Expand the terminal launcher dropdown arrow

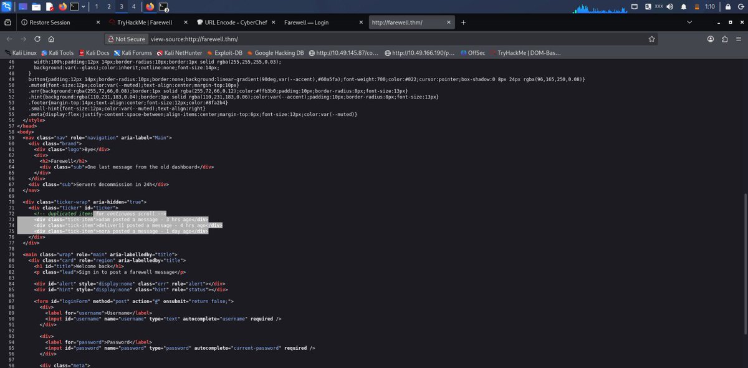[x=84, y=7]
